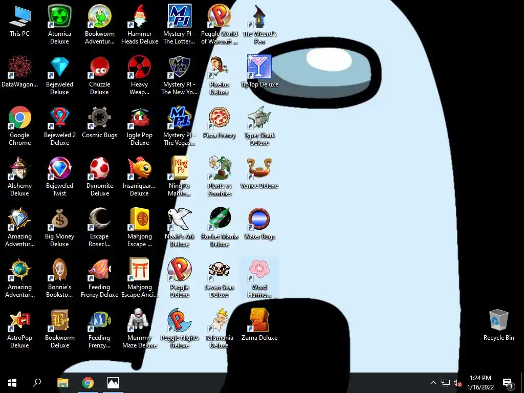Screen dimensions: 524x393
Task: Click the Dynomite Deluxe egg icon
Action: [100, 168]
